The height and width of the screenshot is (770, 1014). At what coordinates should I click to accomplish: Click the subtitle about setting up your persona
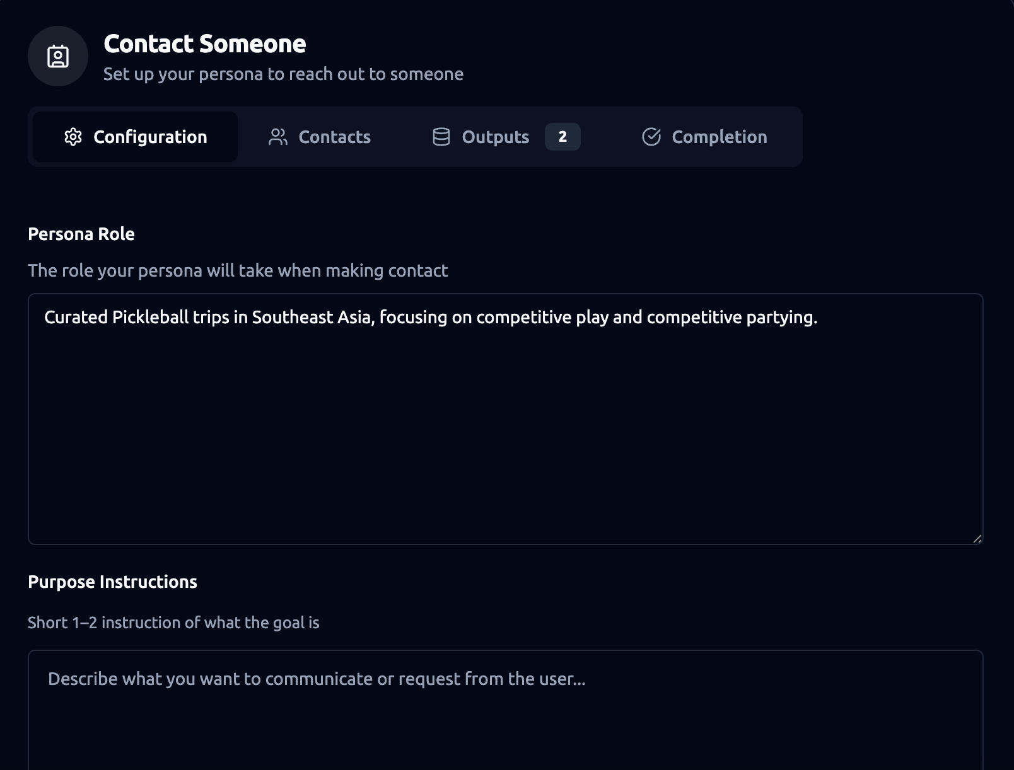pos(283,74)
